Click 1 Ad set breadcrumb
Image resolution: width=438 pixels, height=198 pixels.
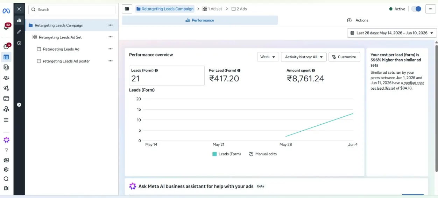tap(212, 9)
